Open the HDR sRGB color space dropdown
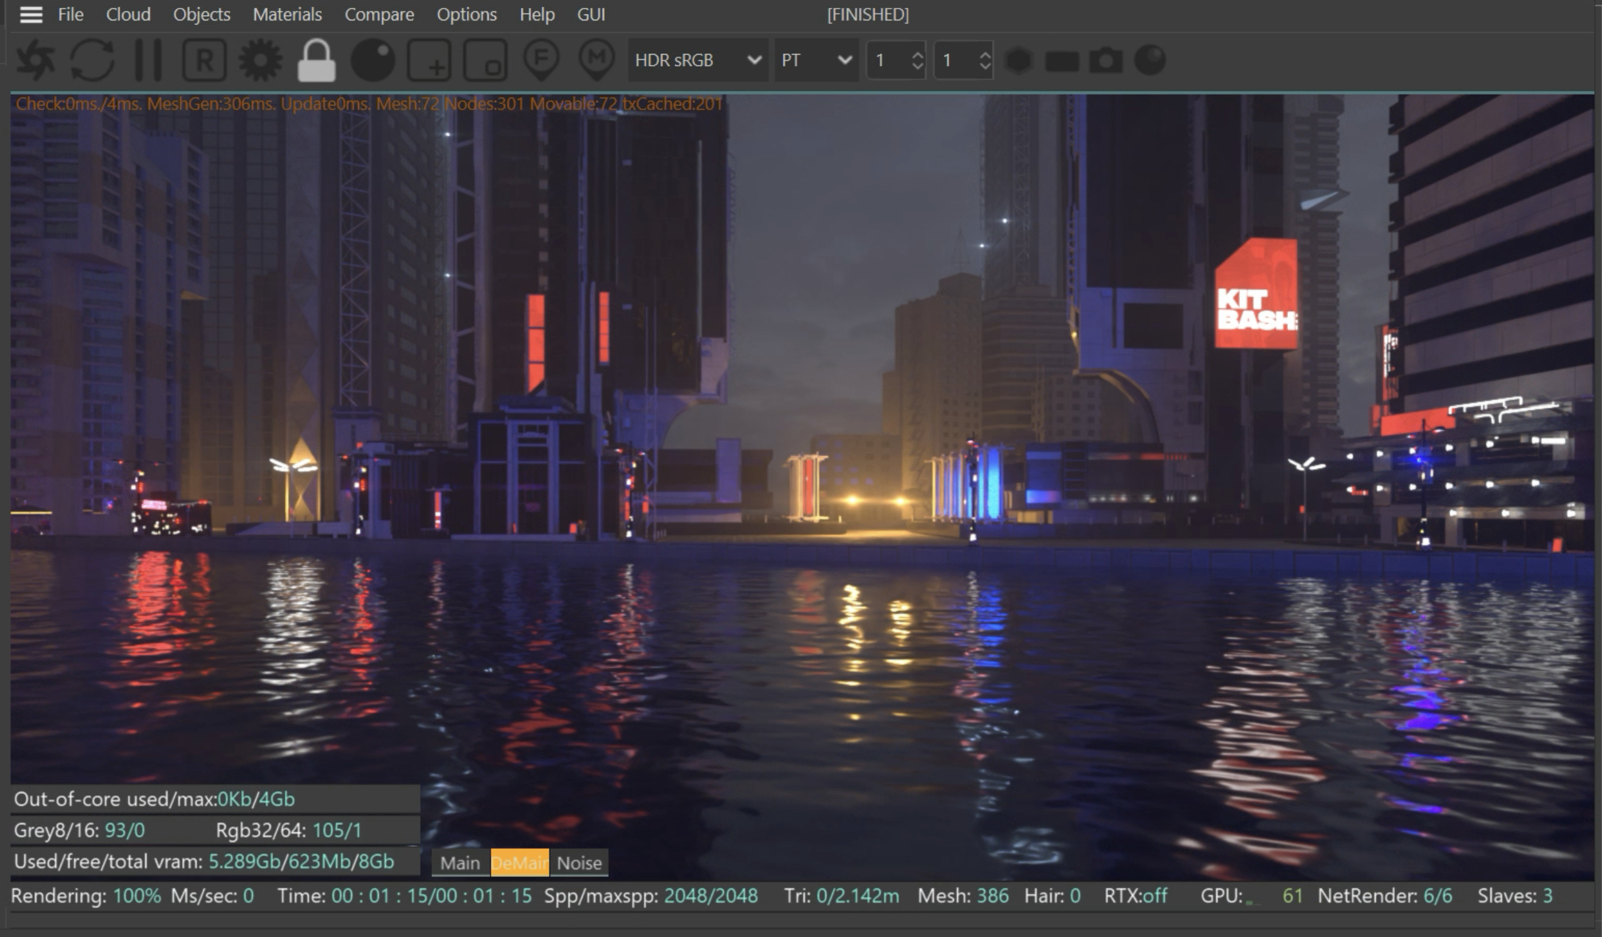Image resolution: width=1602 pixels, height=937 pixels. 697,60
